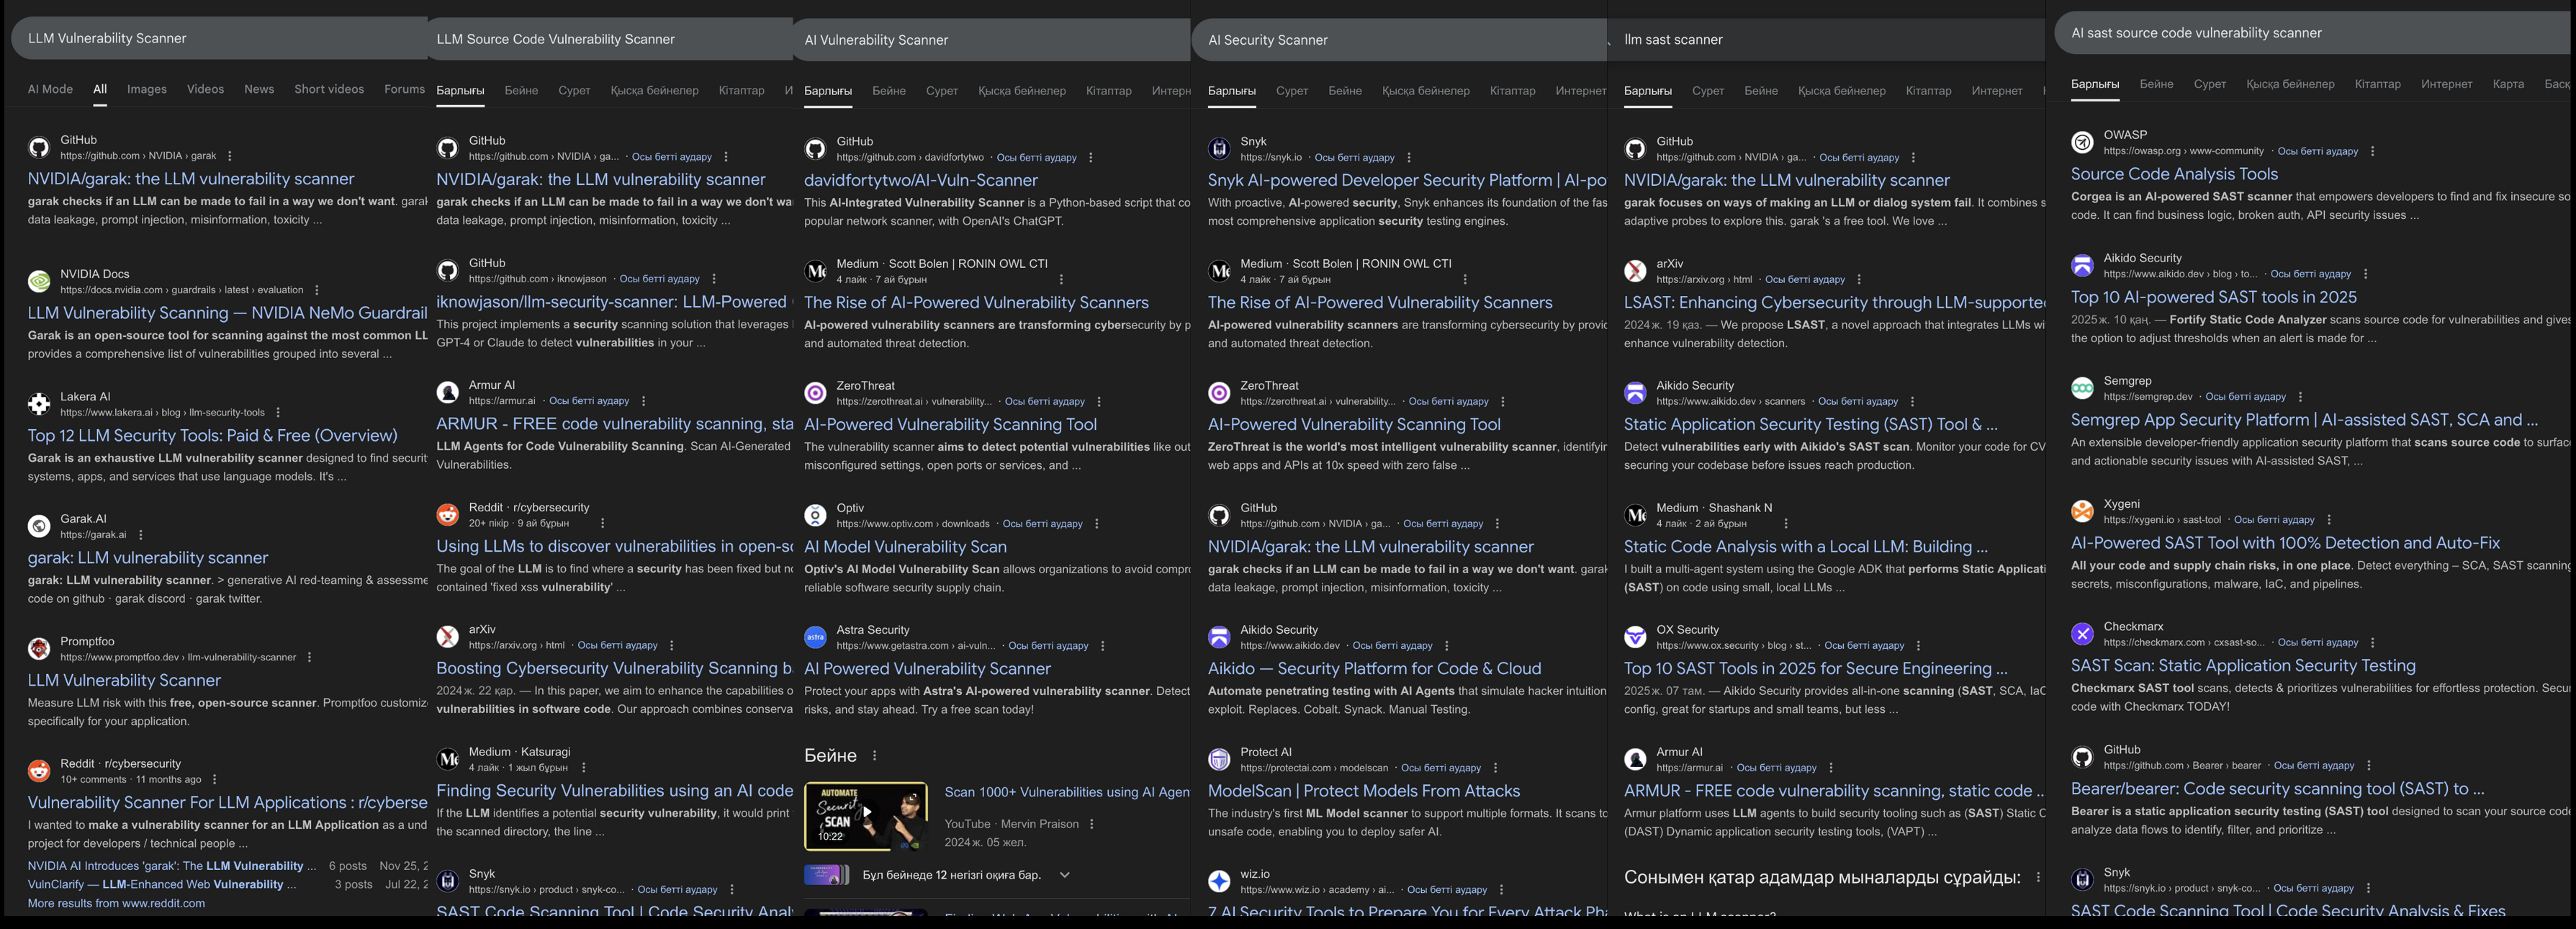Open 'AI-Powered SAST Tool with 100% Detection' link

click(2285, 543)
